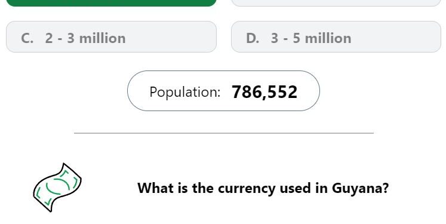Select answer C. 2 - 3 million
The width and height of the screenshot is (446, 224).
[111, 36]
